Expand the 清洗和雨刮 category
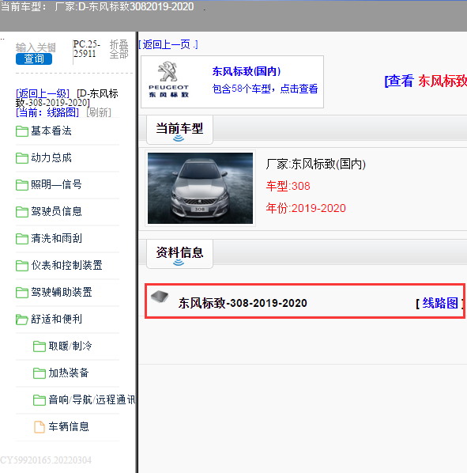This screenshot has height=473, width=467. click(56, 238)
